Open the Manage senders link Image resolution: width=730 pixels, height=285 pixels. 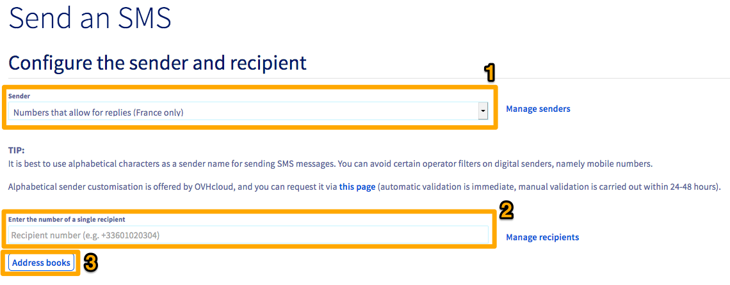[x=538, y=109]
